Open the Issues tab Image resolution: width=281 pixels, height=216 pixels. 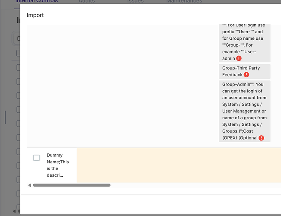pos(135,1)
